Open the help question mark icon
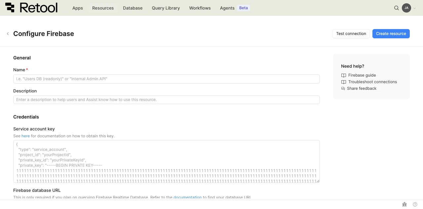Screen dimensions: 423x209 point(415,204)
